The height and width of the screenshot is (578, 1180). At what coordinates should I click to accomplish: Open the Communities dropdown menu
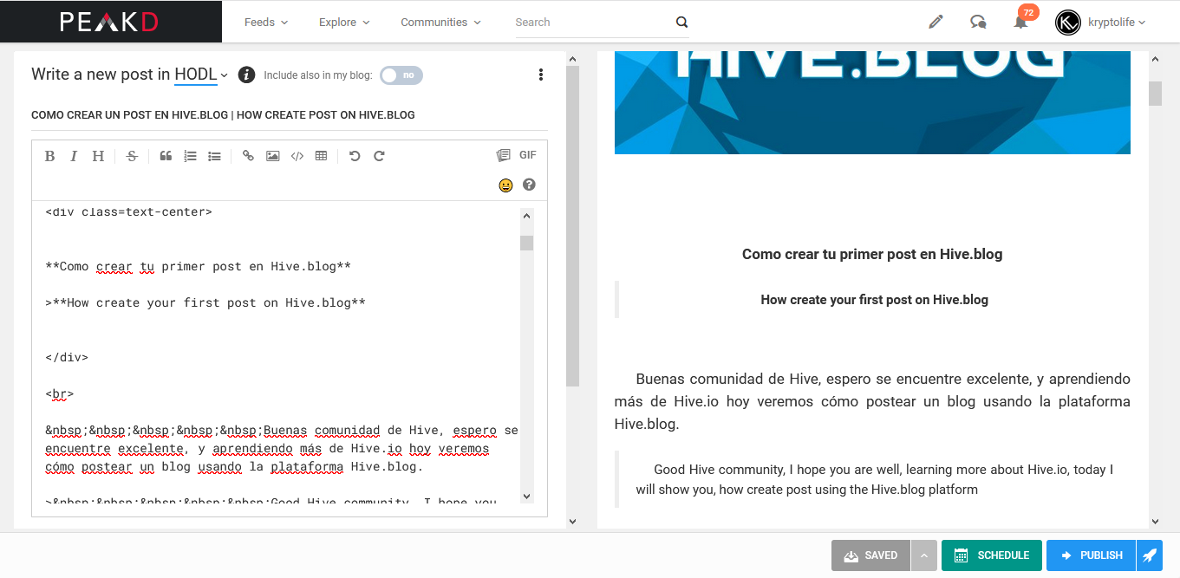pyautogui.click(x=440, y=23)
